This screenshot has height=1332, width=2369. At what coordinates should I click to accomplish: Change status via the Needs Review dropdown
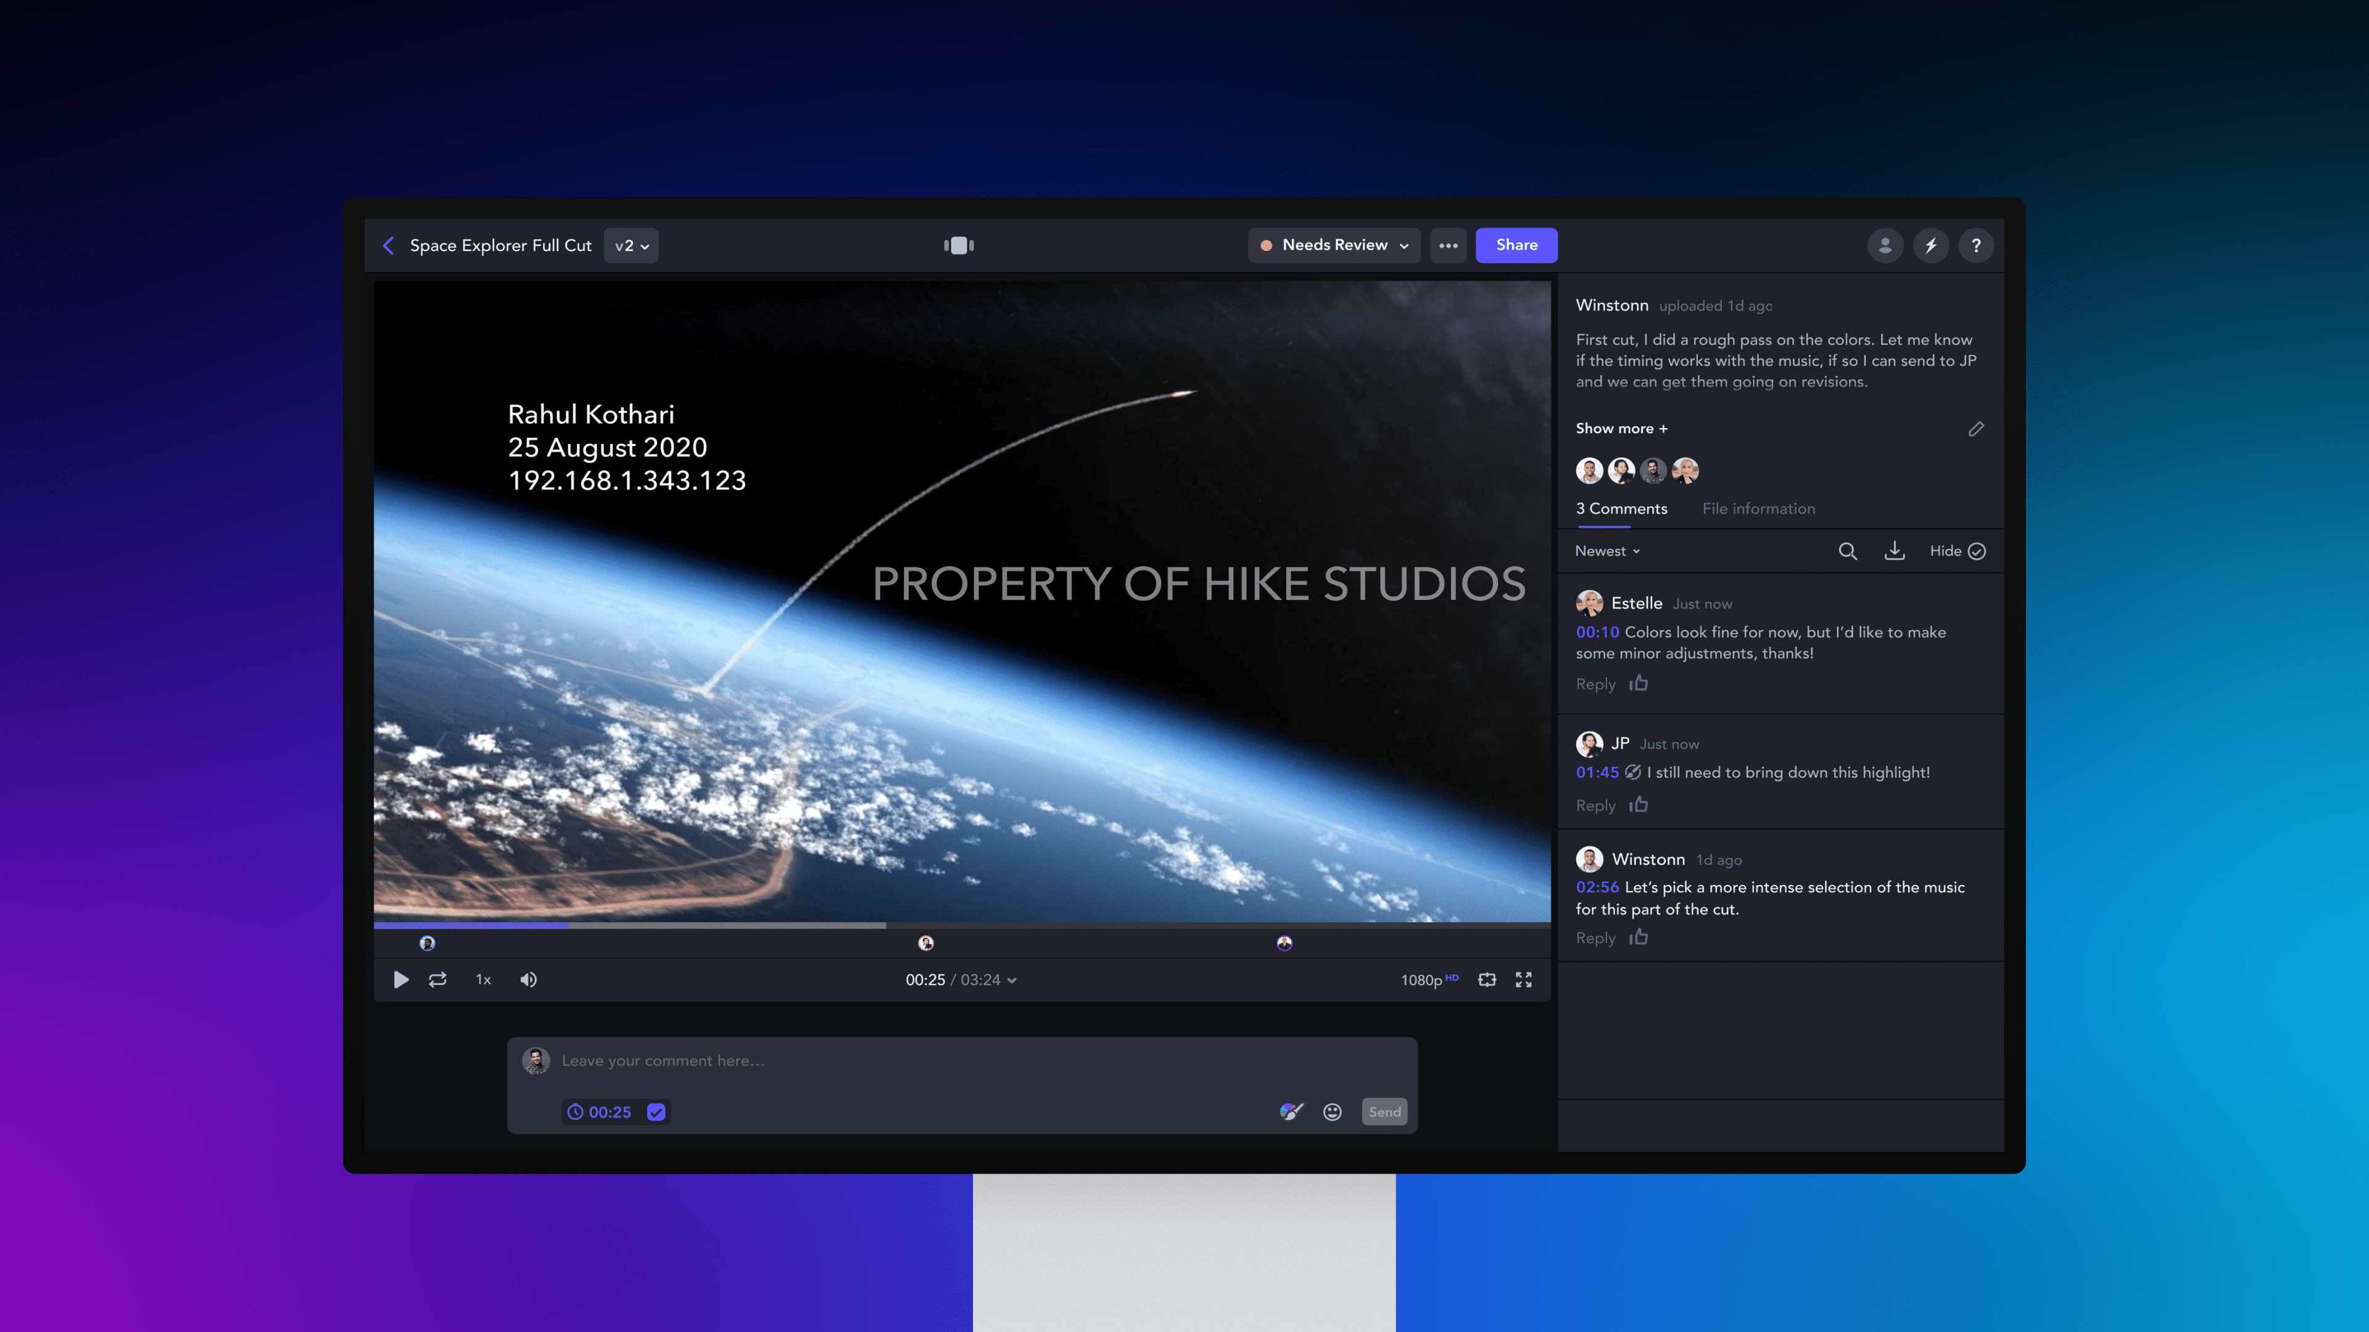[1333, 245]
